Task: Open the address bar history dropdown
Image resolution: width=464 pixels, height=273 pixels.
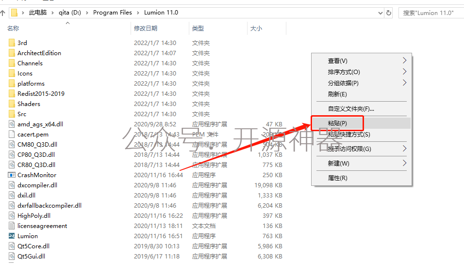Action: click(380, 13)
